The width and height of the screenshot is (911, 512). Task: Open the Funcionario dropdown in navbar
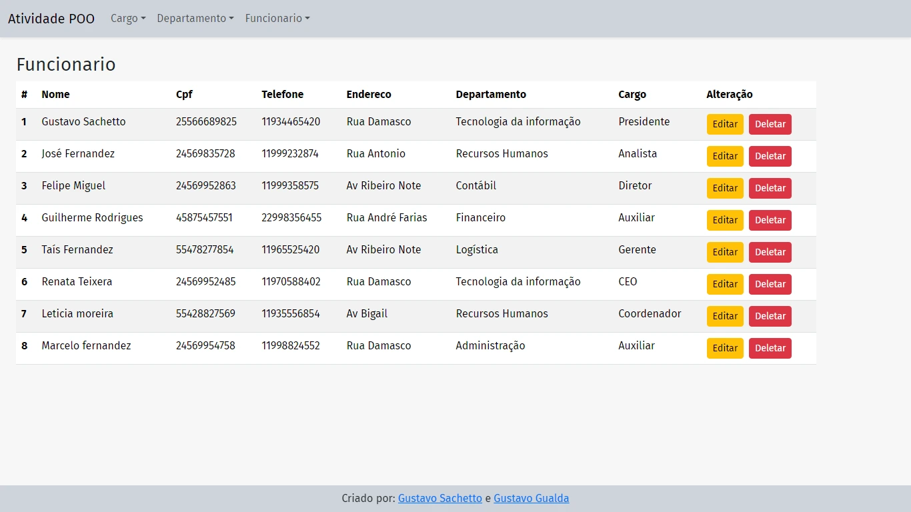277,19
